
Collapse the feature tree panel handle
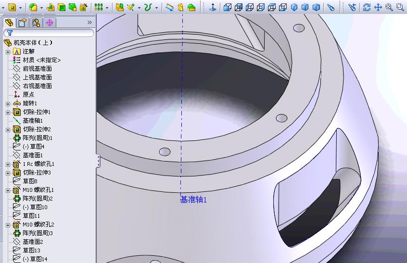pyautogui.click(x=98, y=161)
